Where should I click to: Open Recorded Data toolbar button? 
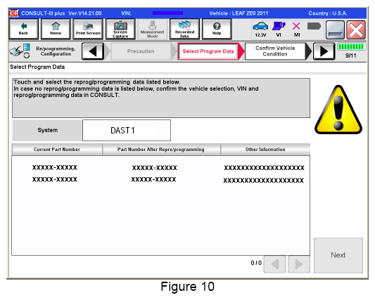[184, 29]
